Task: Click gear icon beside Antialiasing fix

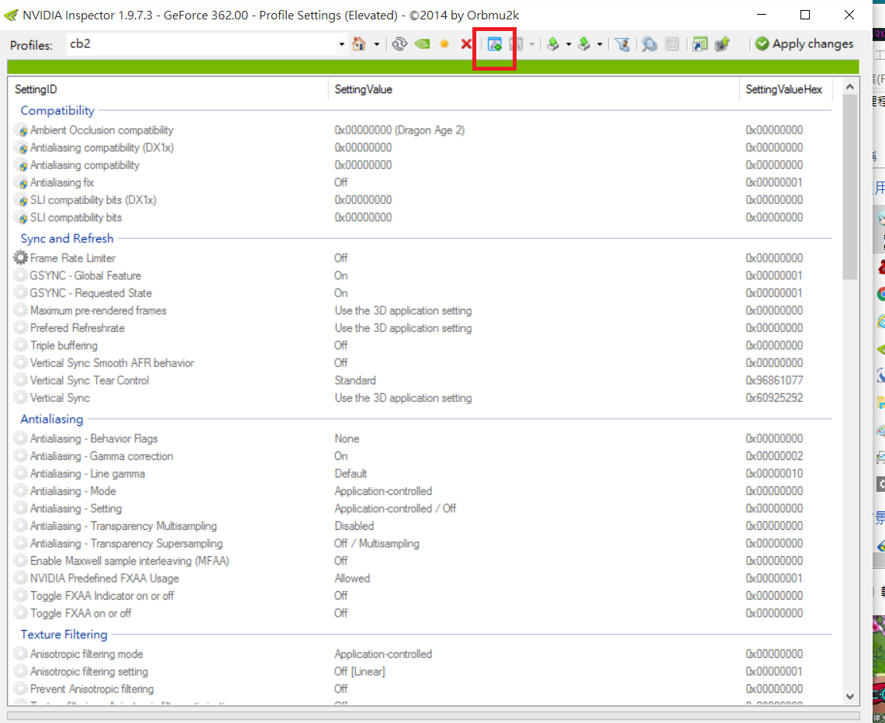Action: point(21,183)
